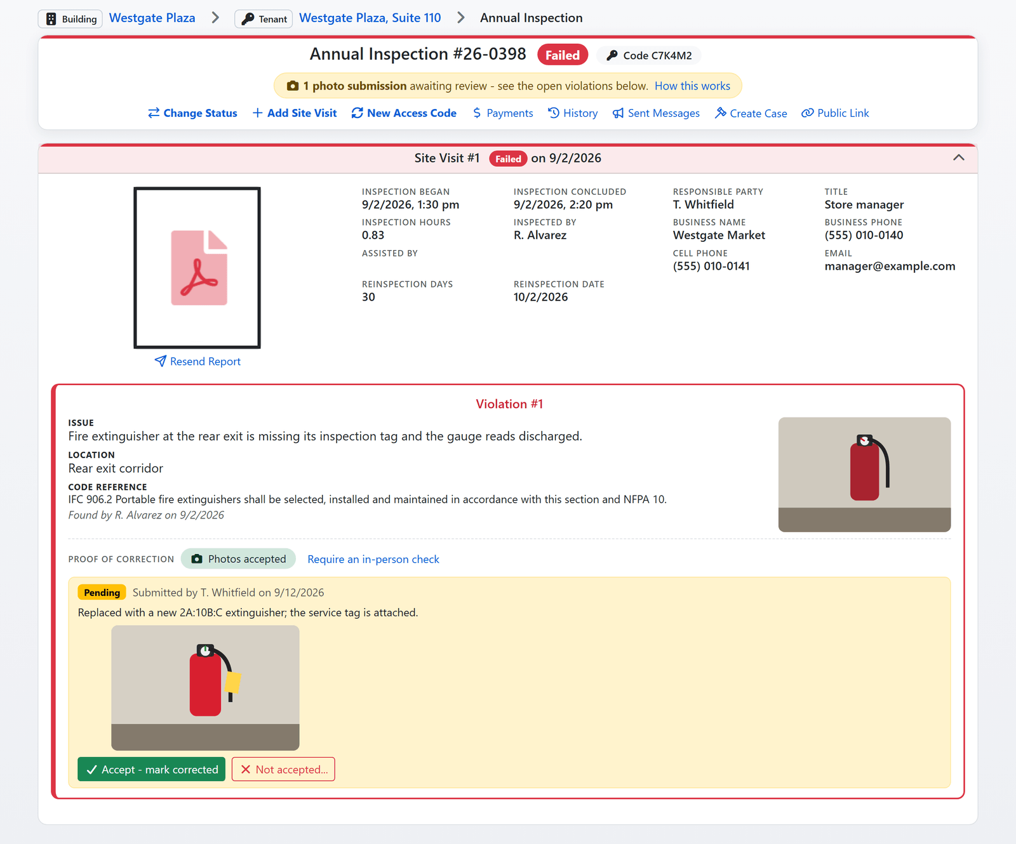Click Change Status
Screen dimensions: 1016x844
pyautogui.click(x=192, y=113)
